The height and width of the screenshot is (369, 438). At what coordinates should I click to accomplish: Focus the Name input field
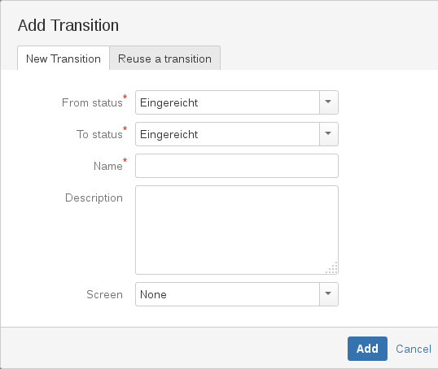pos(237,166)
